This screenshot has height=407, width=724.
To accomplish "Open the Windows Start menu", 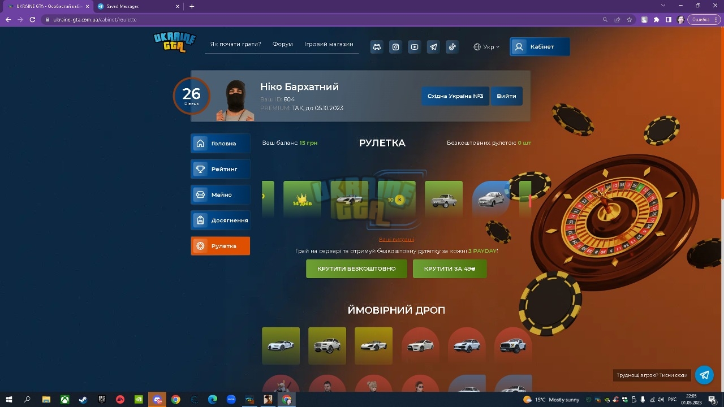I will (9, 400).
